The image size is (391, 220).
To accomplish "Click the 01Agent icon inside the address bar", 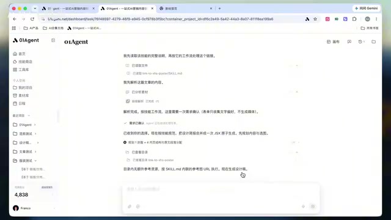I will point(307,19).
